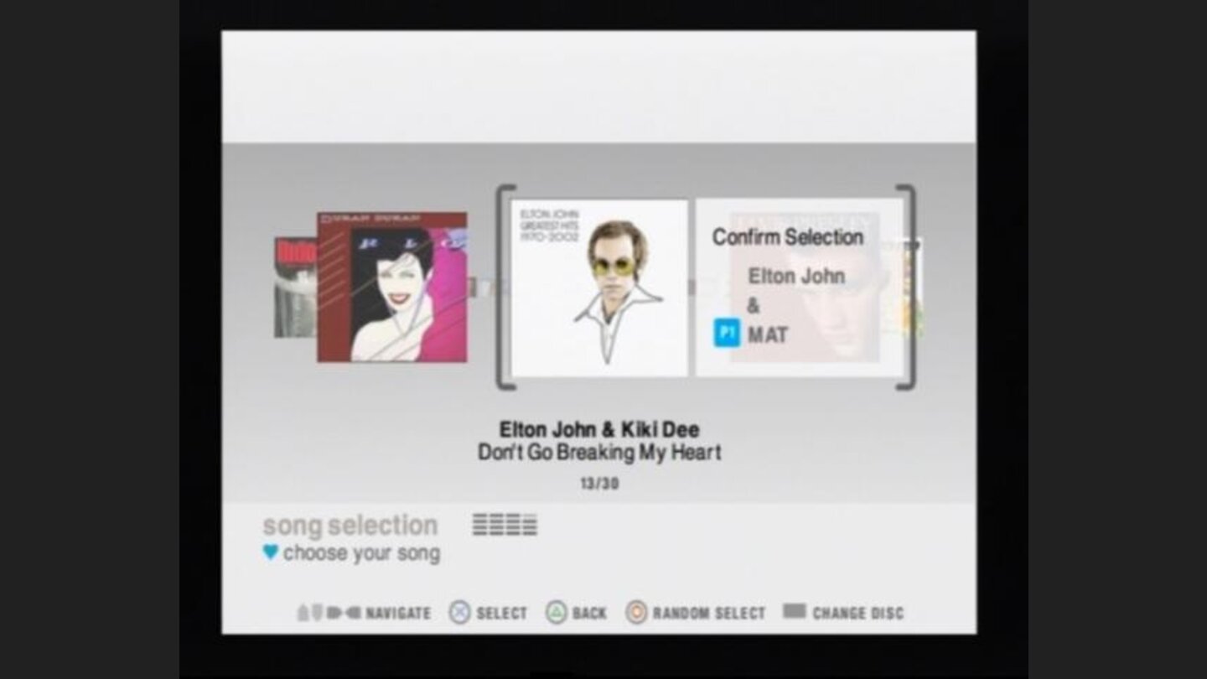Click the SELECT label
Screen dimensions: 1207x679
pos(502,614)
